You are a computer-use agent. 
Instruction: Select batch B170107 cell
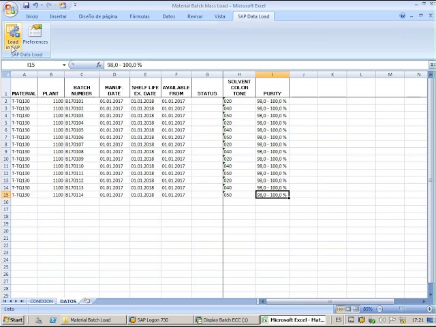coord(82,144)
